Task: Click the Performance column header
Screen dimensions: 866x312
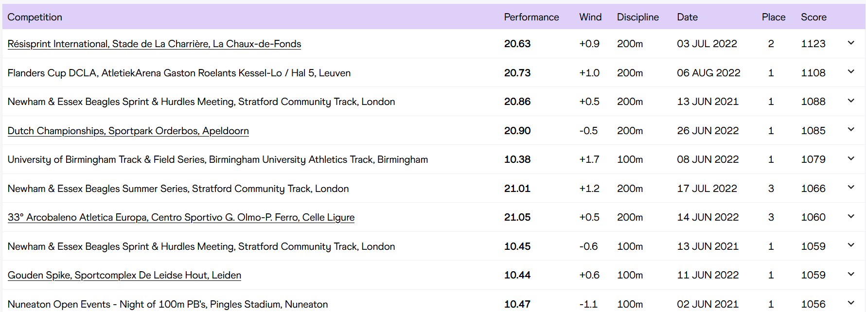Action: pos(531,17)
